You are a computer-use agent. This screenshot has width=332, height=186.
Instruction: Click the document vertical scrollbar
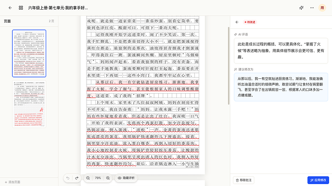tap(229, 65)
